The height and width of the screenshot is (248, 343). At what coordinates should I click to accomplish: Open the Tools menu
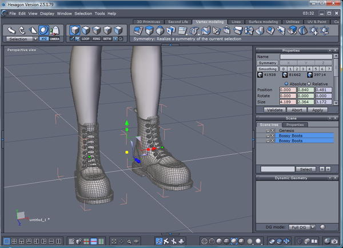pos(99,13)
